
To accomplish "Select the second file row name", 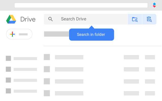I will click(69, 69).
